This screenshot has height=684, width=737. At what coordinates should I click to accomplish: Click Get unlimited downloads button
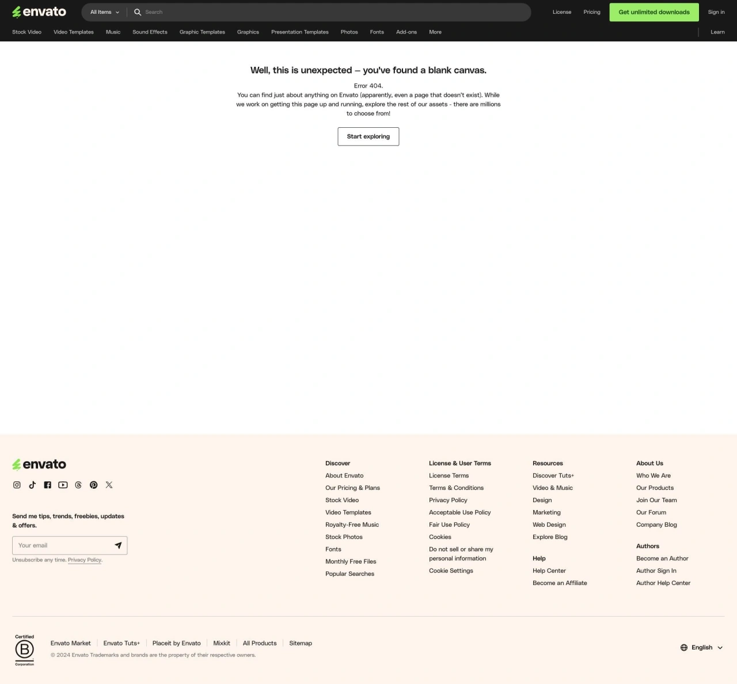pos(654,12)
